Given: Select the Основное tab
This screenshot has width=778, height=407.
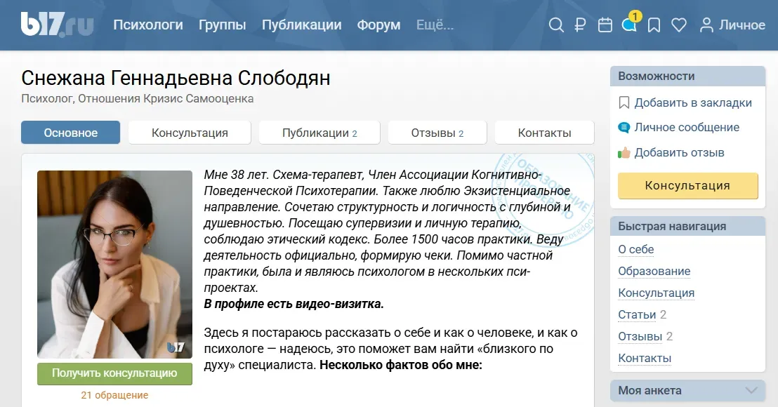Looking at the screenshot, I should click(x=70, y=133).
